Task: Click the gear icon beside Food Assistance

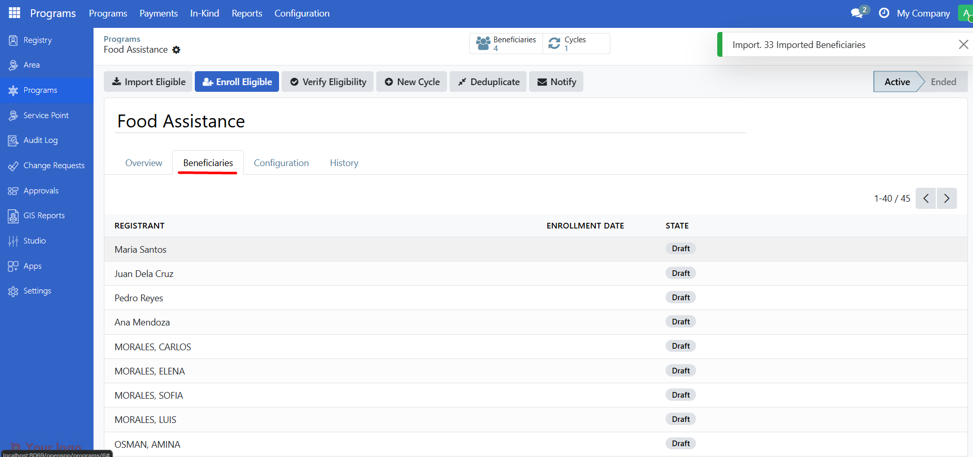Action: point(177,50)
